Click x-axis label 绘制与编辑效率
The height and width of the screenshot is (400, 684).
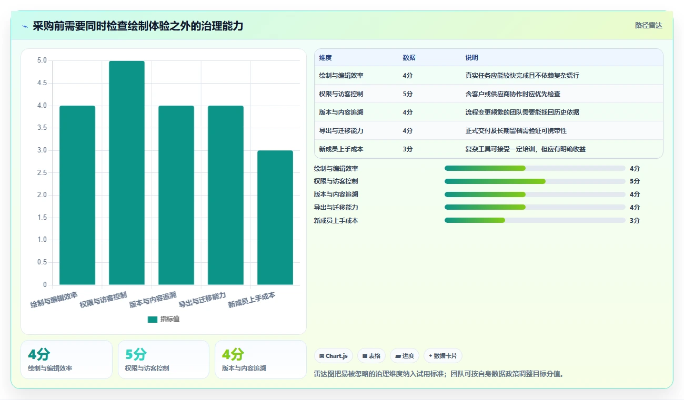[x=54, y=300]
